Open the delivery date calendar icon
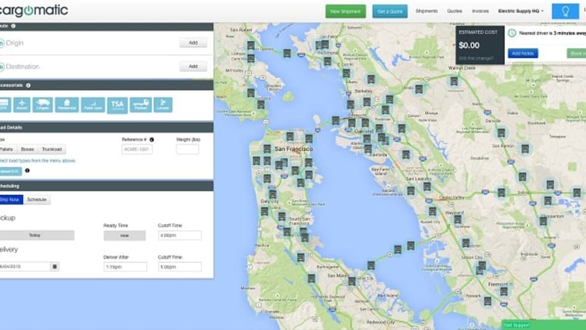Screen dimensions: 586x330 pos(54,267)
